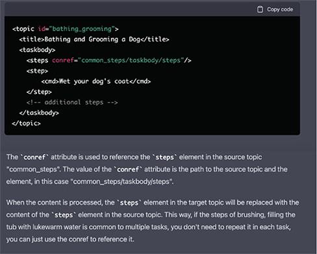Click the closing </taskbody> tag line
The height and width of the screenshot is (254, 317).
pyautogui.click(x=39, y=113)
